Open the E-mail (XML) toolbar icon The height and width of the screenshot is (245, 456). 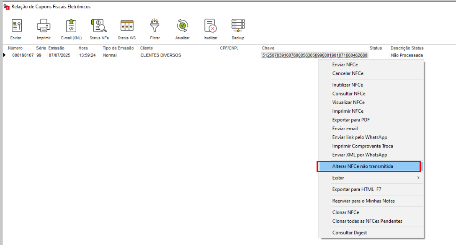[x=71, y=26]
